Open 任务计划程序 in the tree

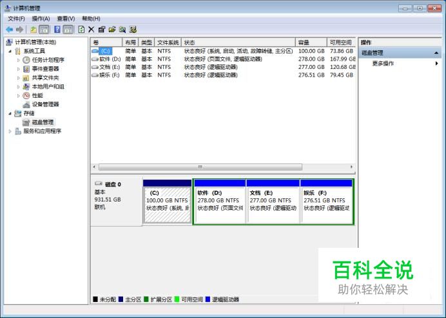click(48, 60)
